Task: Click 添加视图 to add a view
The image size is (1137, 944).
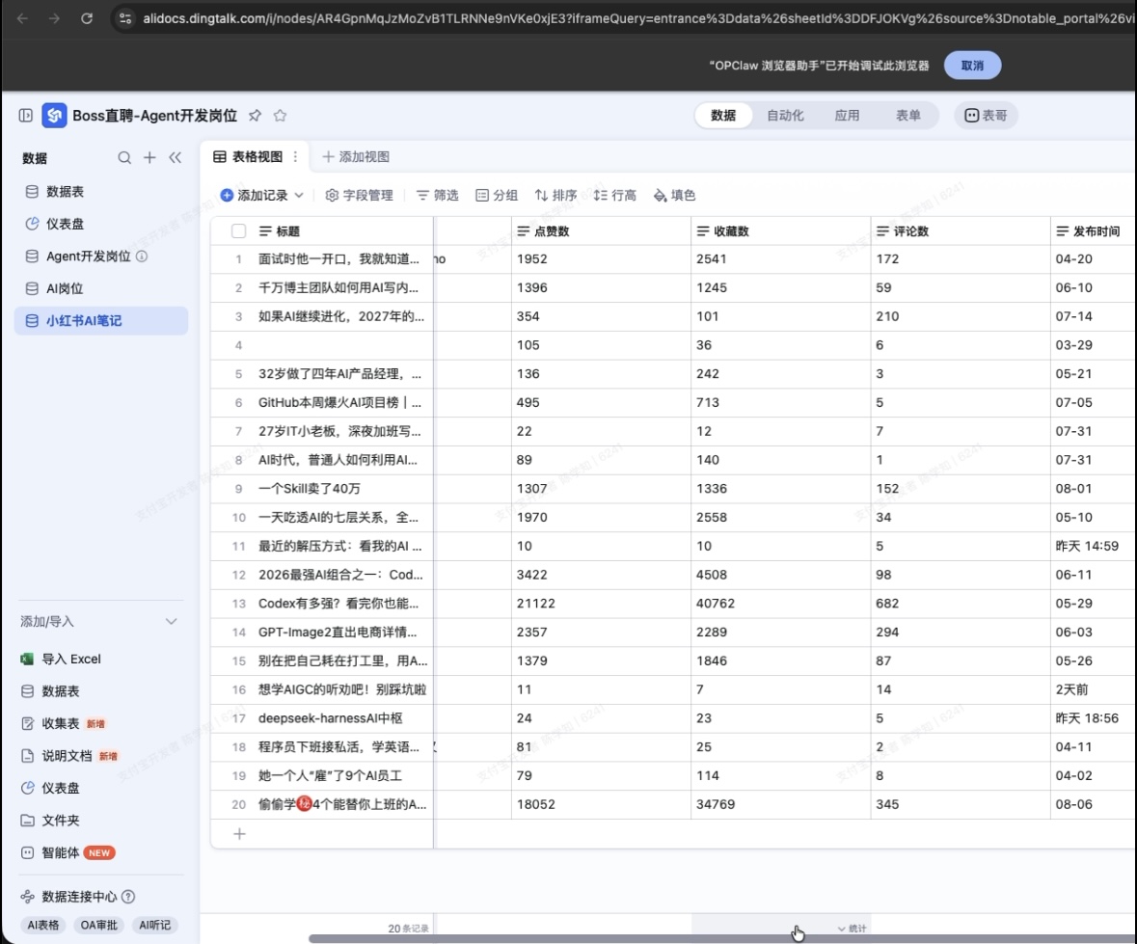Action: point(356,156)
